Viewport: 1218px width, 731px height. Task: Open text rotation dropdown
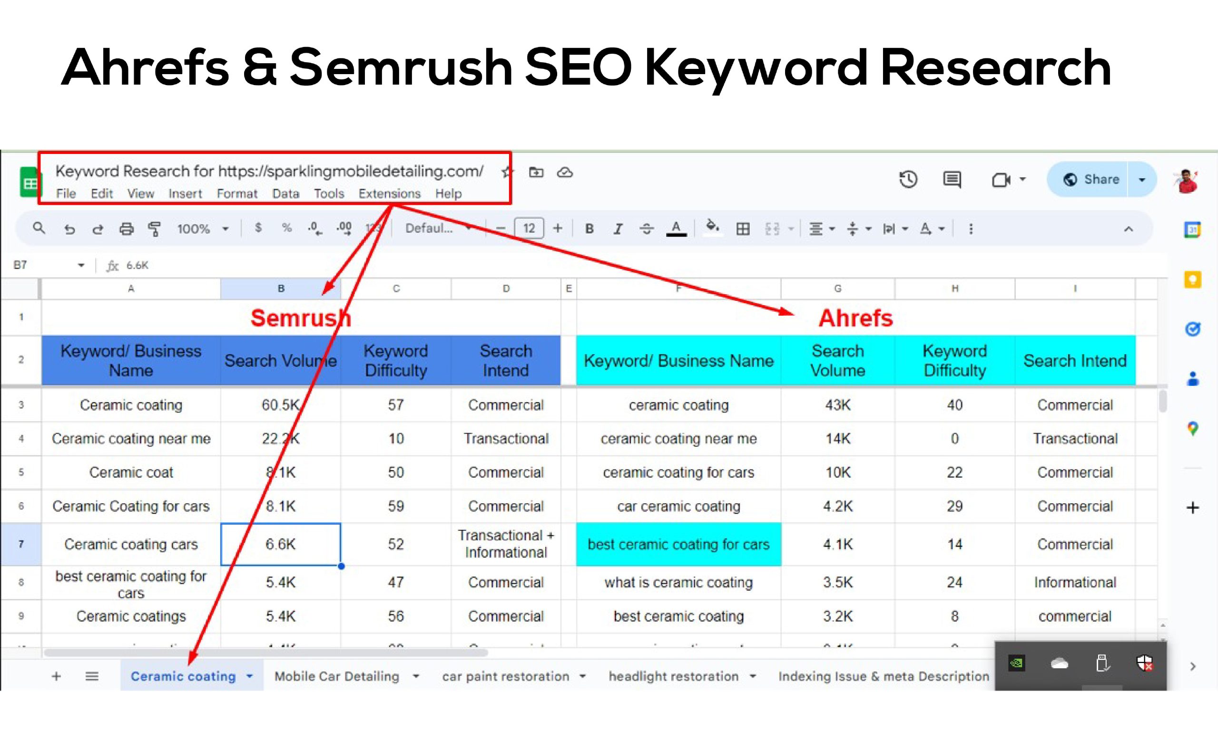[932, 229]
